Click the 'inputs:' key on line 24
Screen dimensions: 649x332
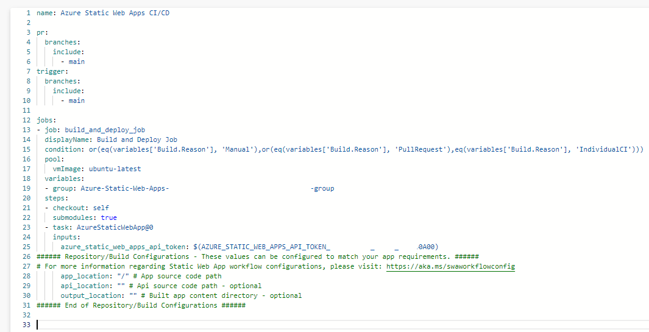[x=66, y=237]
